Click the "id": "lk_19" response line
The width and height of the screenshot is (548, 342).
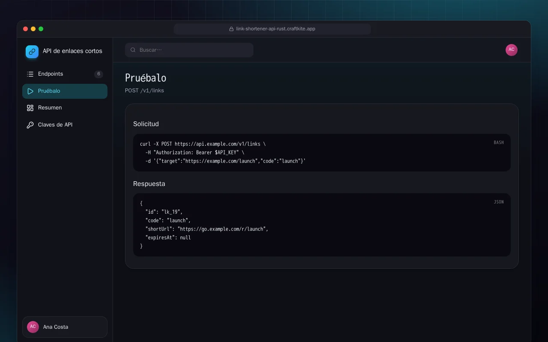164,212
